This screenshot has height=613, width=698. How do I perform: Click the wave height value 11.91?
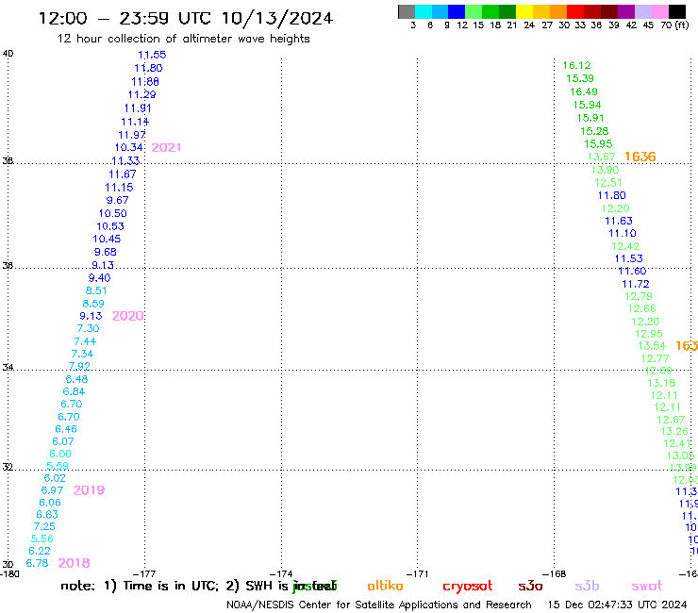(x=138, y=108)
